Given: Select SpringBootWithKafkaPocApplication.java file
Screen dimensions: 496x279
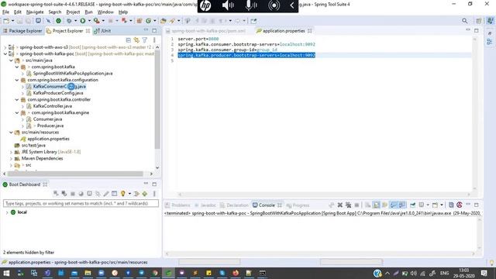Looking at the screenshot, I should click(x=73, y=73).
